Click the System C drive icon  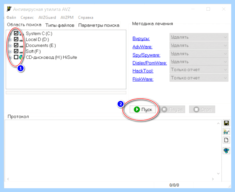point(22,33)
